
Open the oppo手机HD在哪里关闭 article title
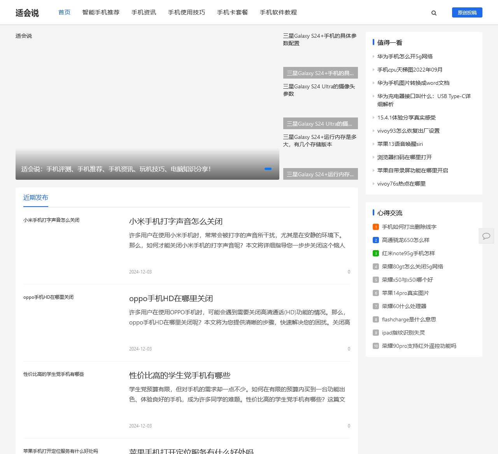pyautogui.click(x=171, y=298)
